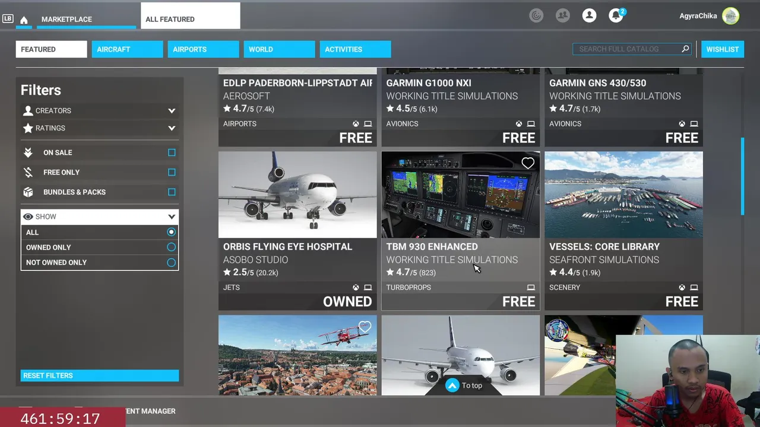Click the To top arrow icon
This screenshot has width=760, height=427.
[x=452, y=385]
